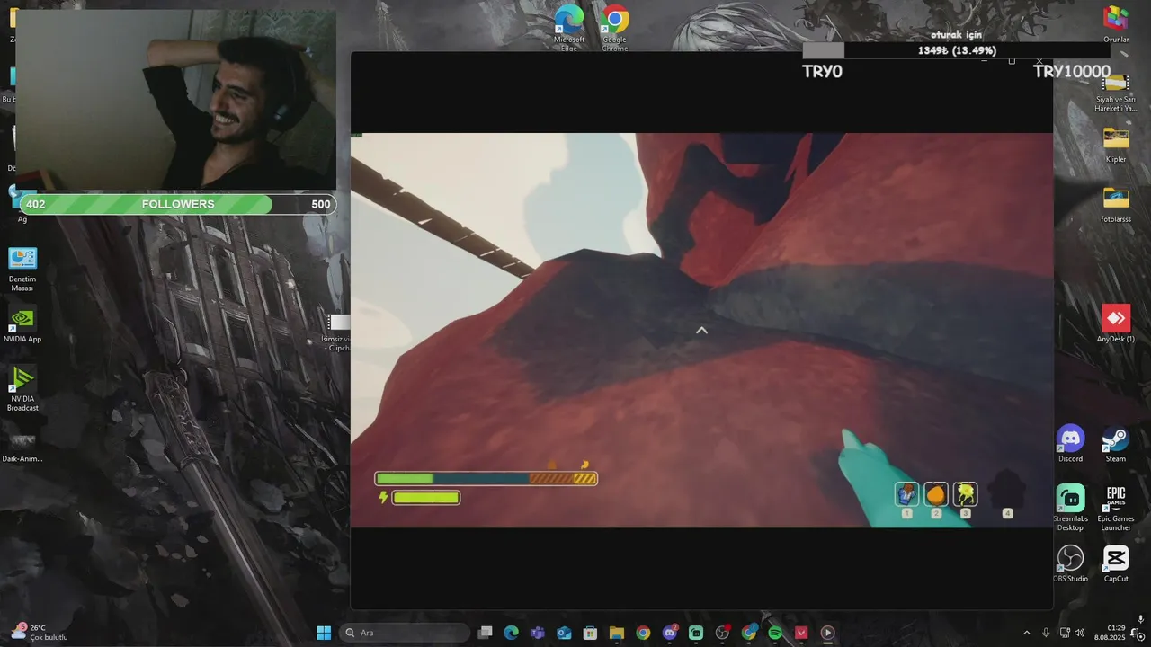Click the webcam overlay feed

click(176, 100)
